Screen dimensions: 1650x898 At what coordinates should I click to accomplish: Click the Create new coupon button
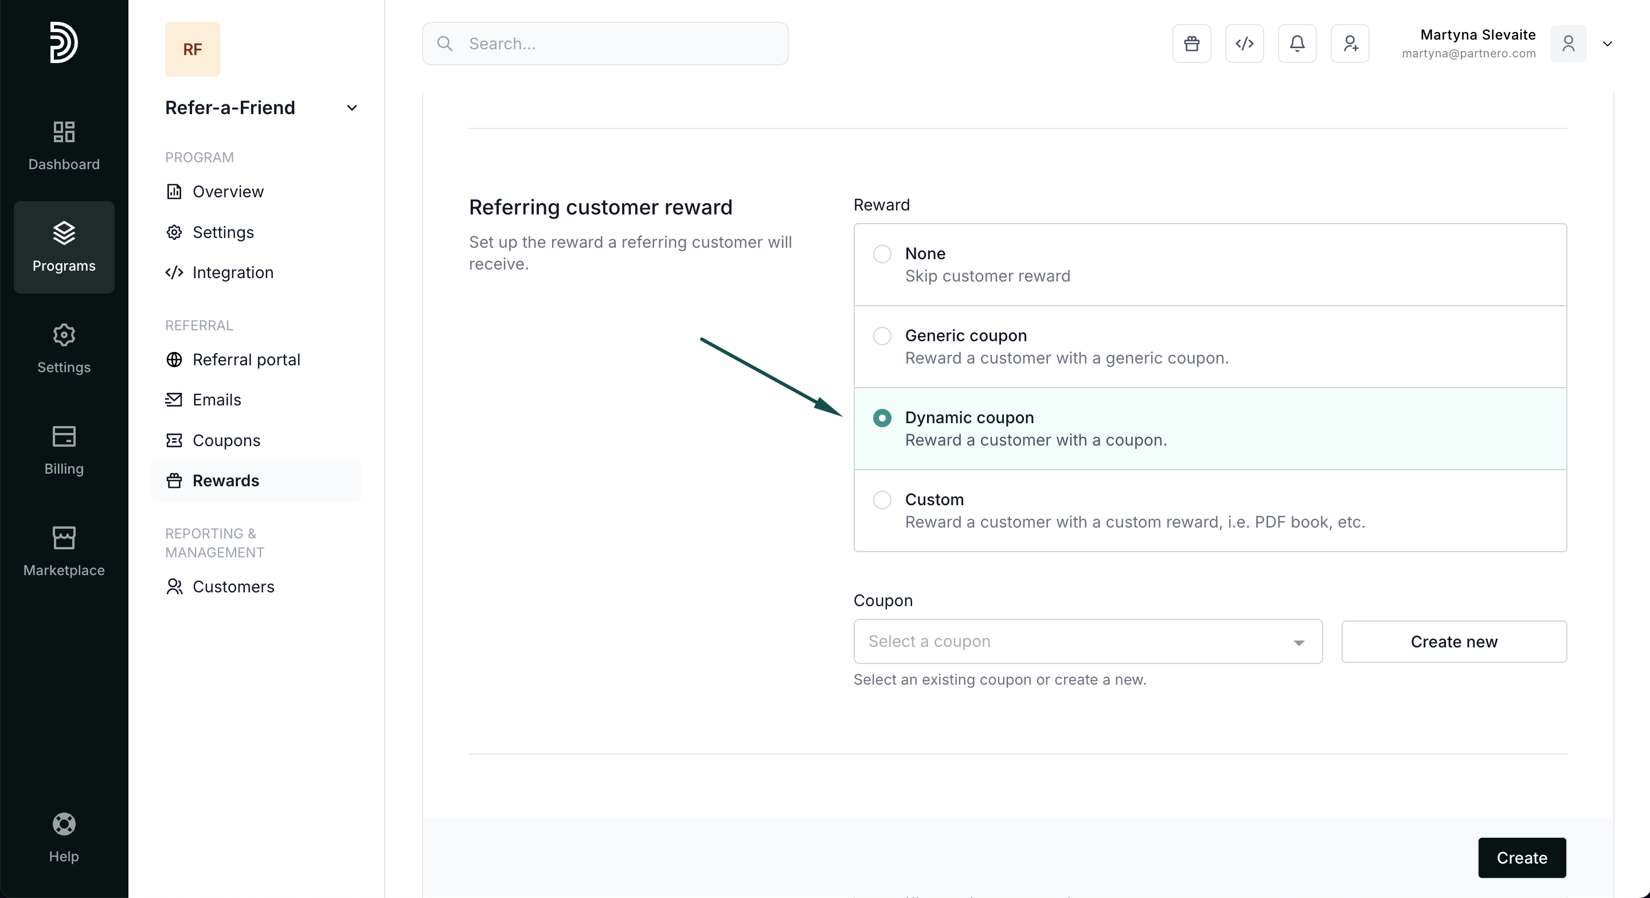point(1453,641)
